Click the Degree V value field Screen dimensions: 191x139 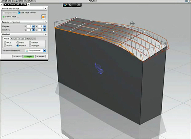pos(41,26)
